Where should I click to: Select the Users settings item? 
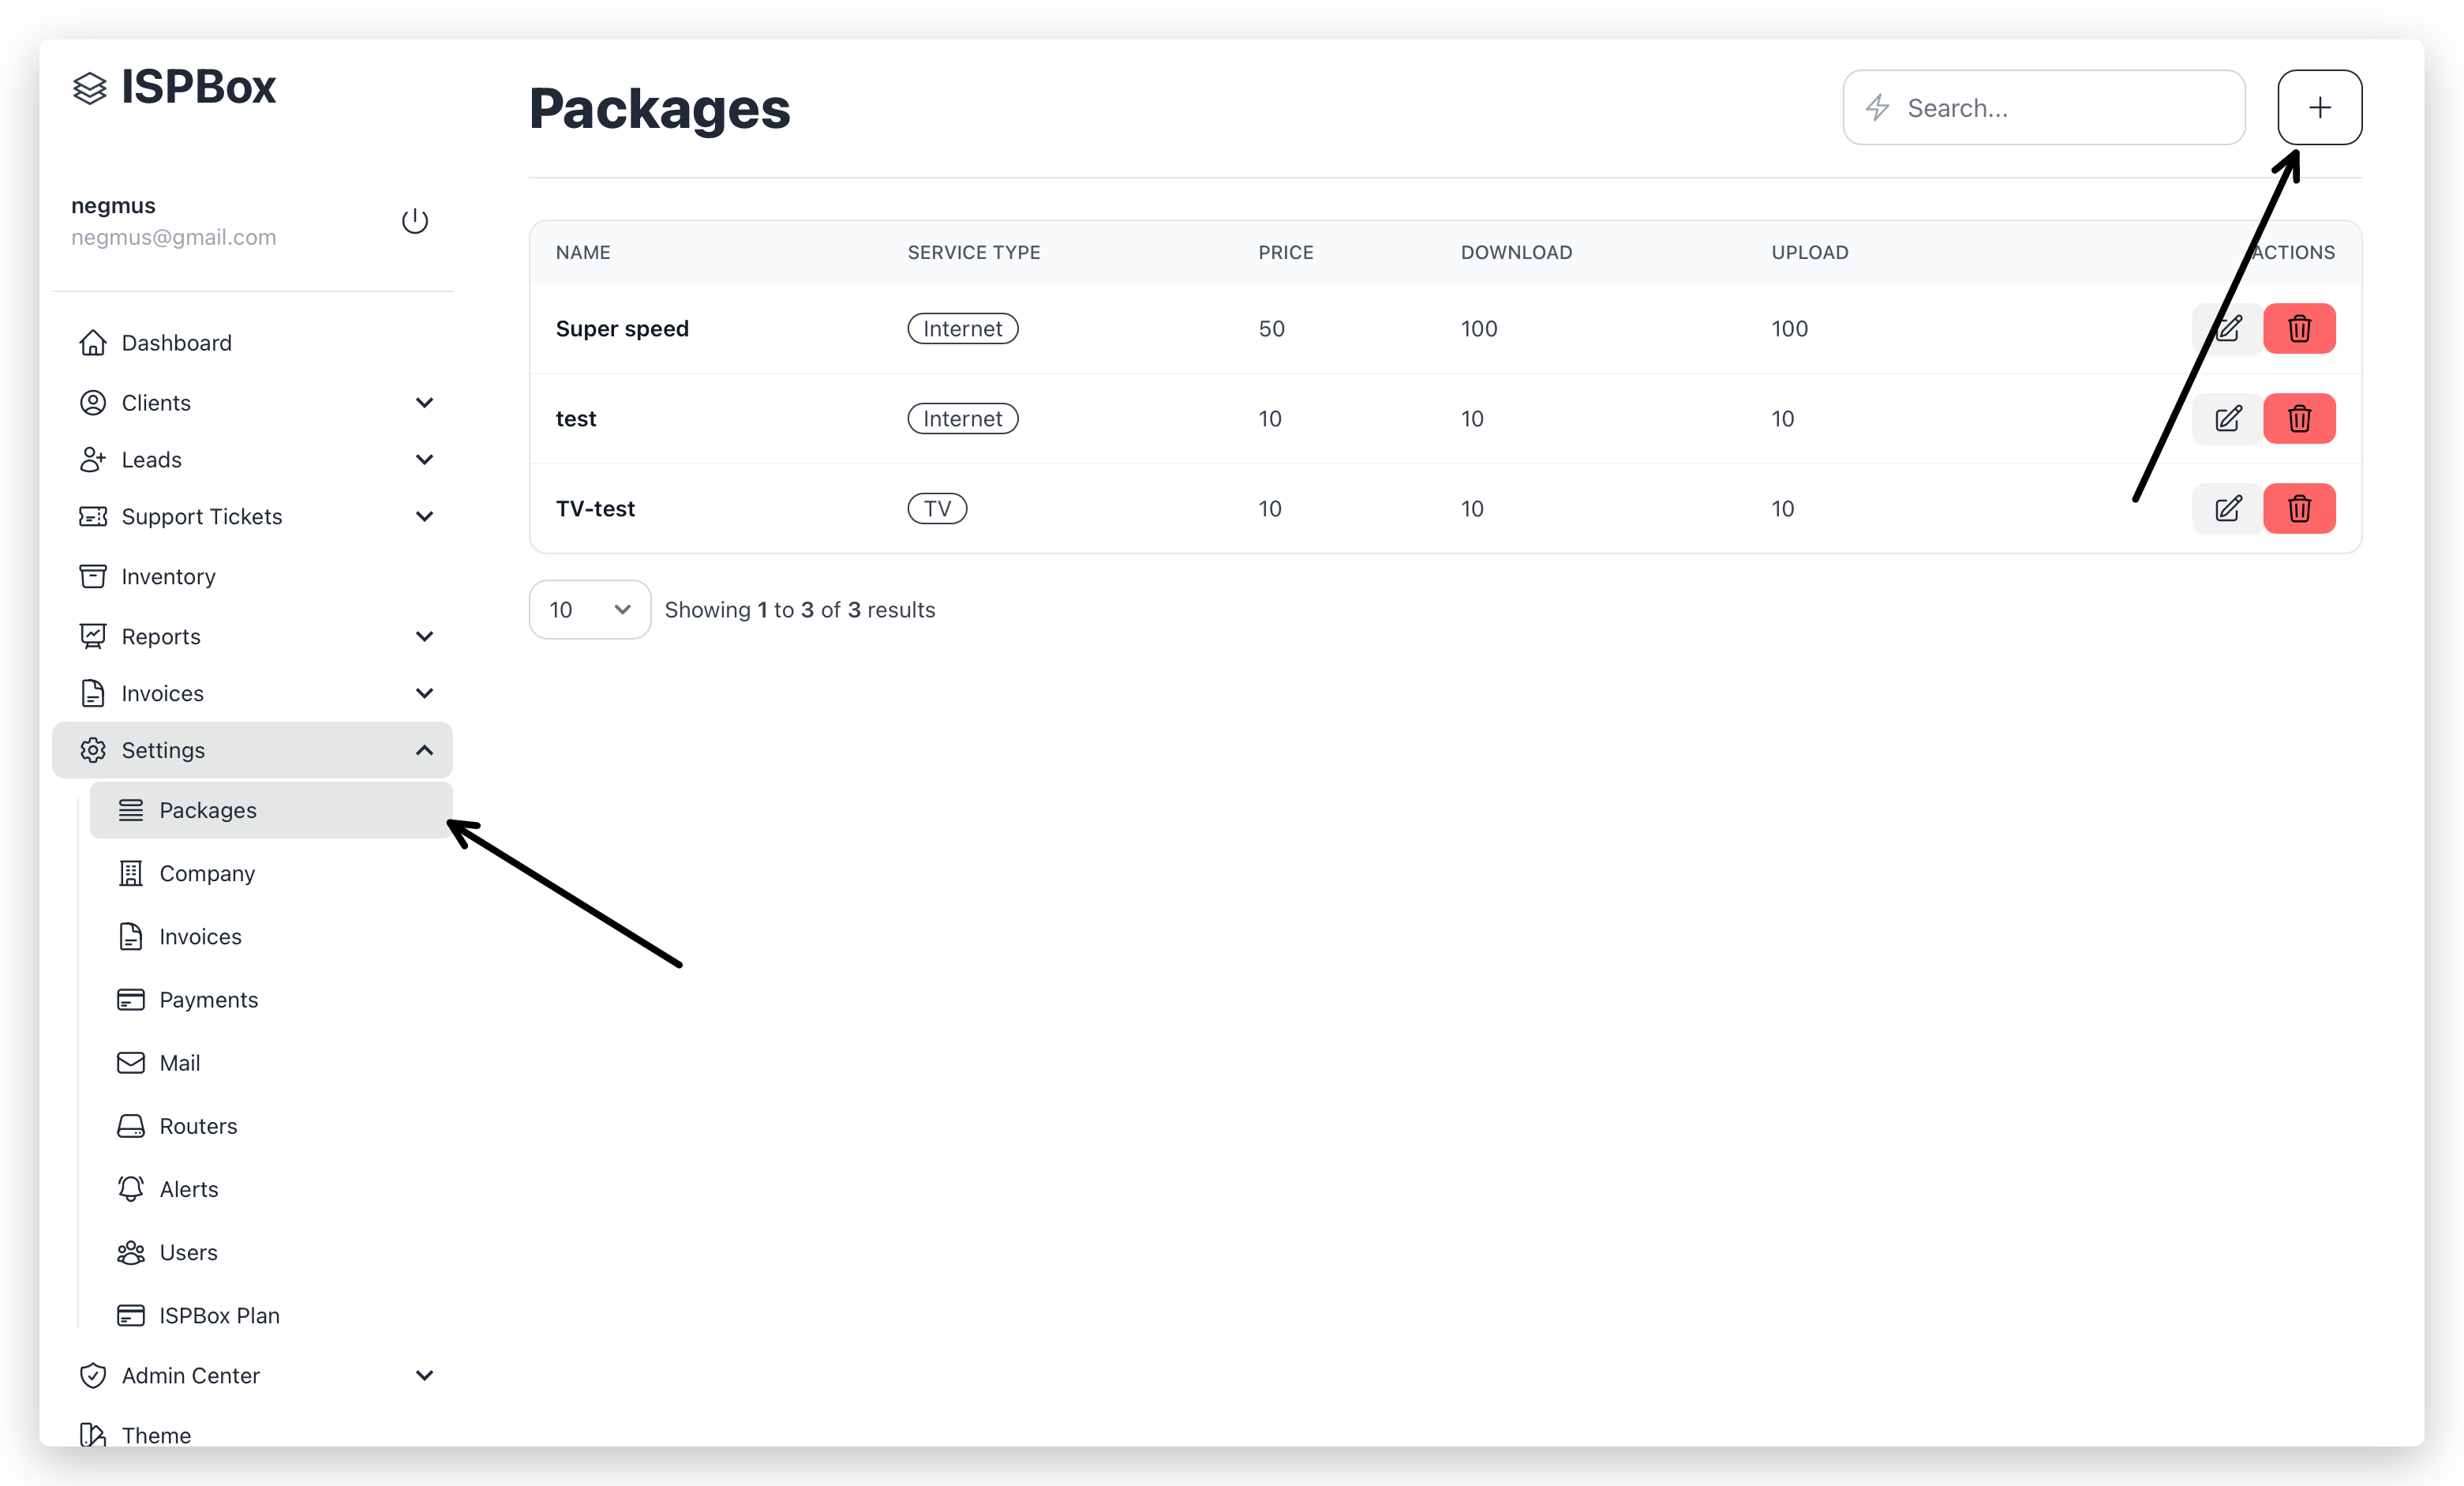[x=188, y=1251]
